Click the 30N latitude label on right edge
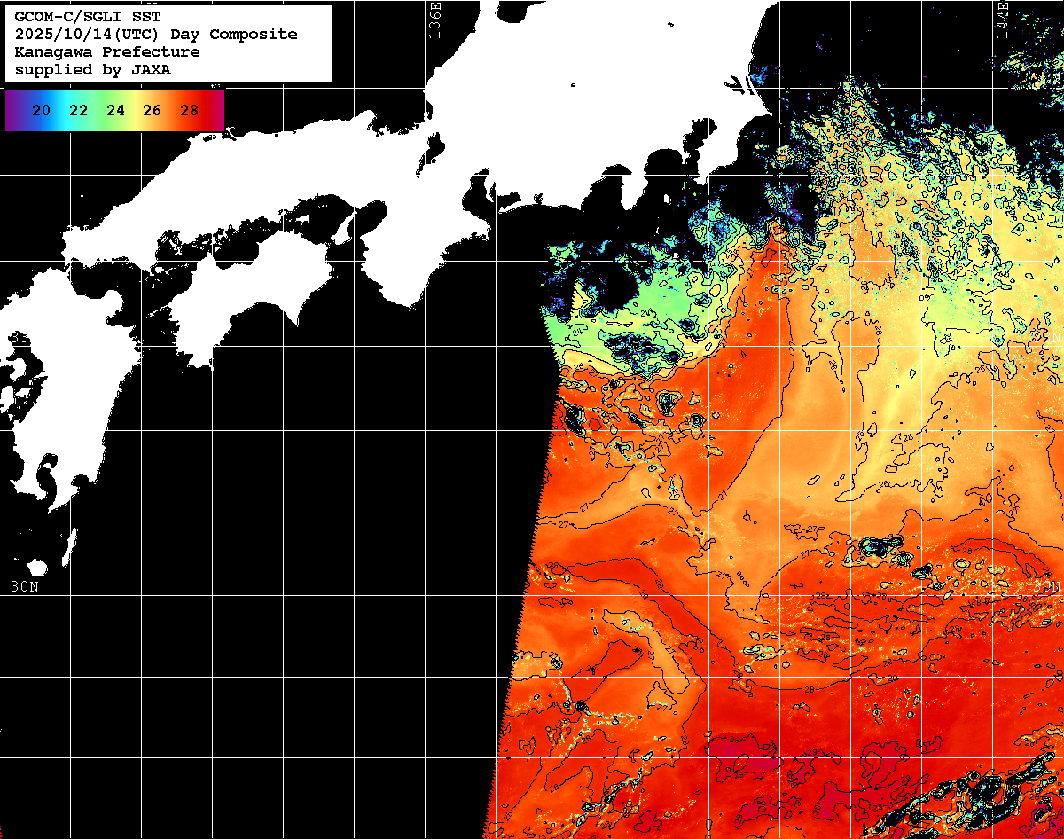This screenshot has width=1064, height=839. 1046,586
